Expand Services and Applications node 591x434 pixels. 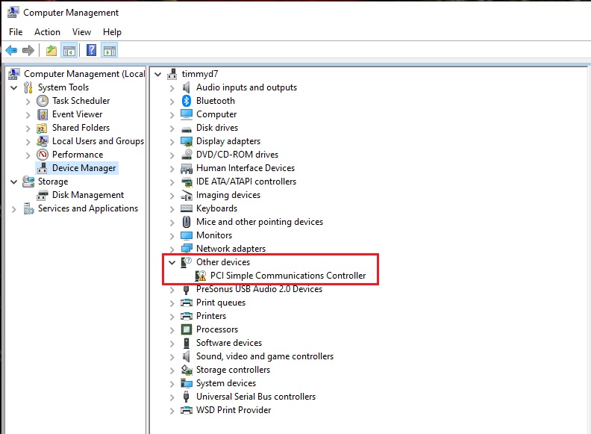(x=14, y=209)
